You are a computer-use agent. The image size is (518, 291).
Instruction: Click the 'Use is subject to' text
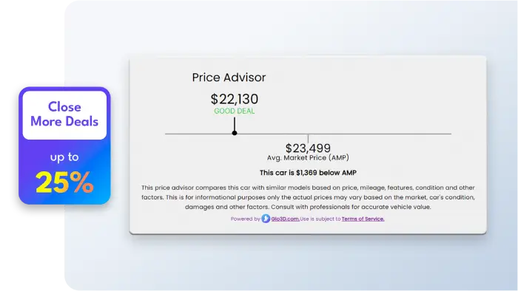click(320, 219)
